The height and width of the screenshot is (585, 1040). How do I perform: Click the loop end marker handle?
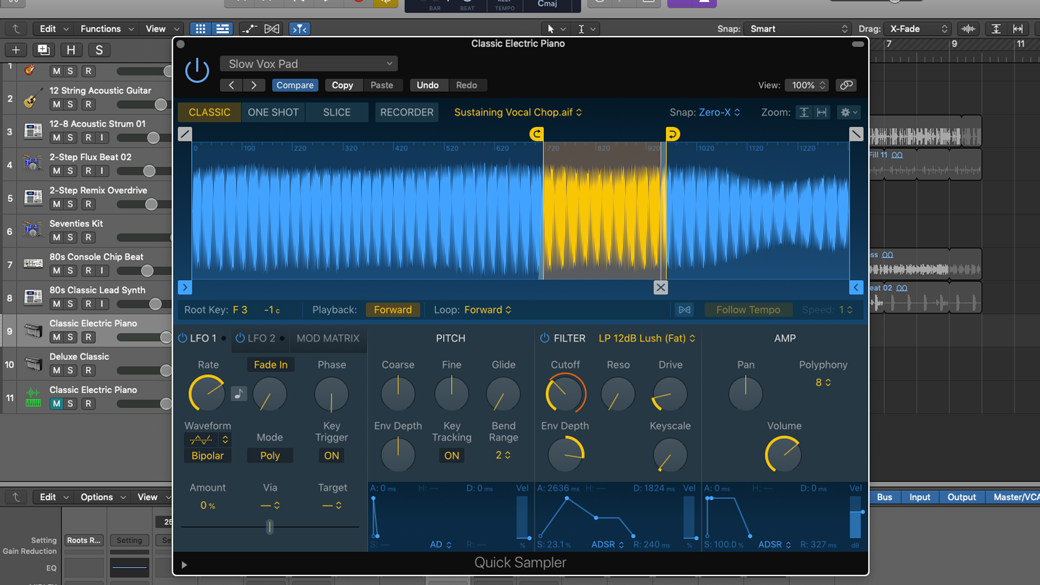(x=672, y=134)
